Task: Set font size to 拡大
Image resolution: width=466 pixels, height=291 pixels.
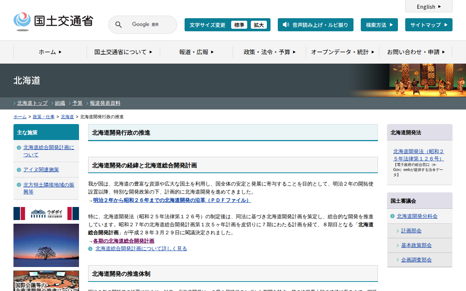Action: point(259,25)
